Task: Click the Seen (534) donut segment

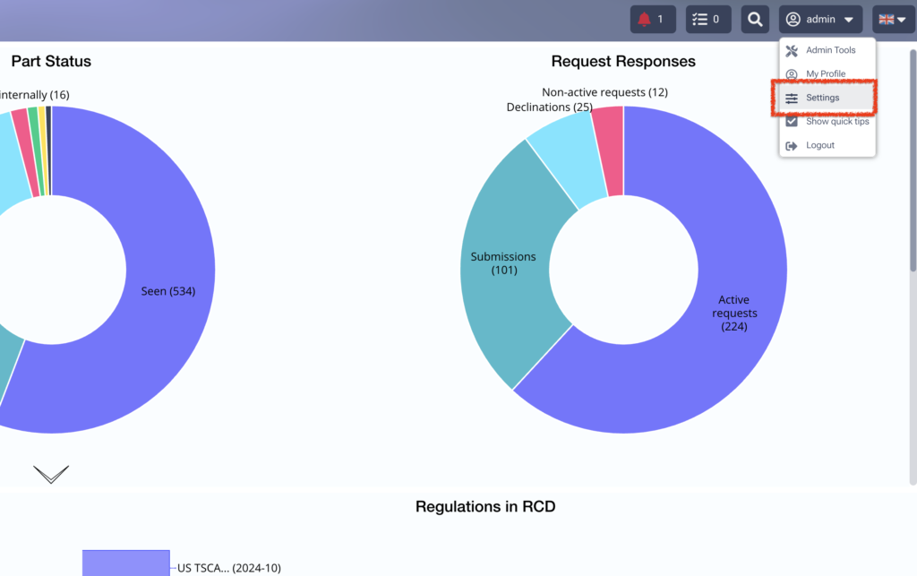Action: 168,291
